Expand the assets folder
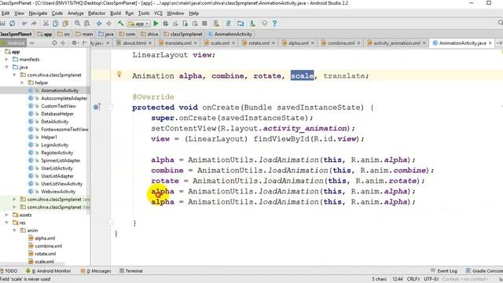503x283 pixels. [x=7, y=215]
